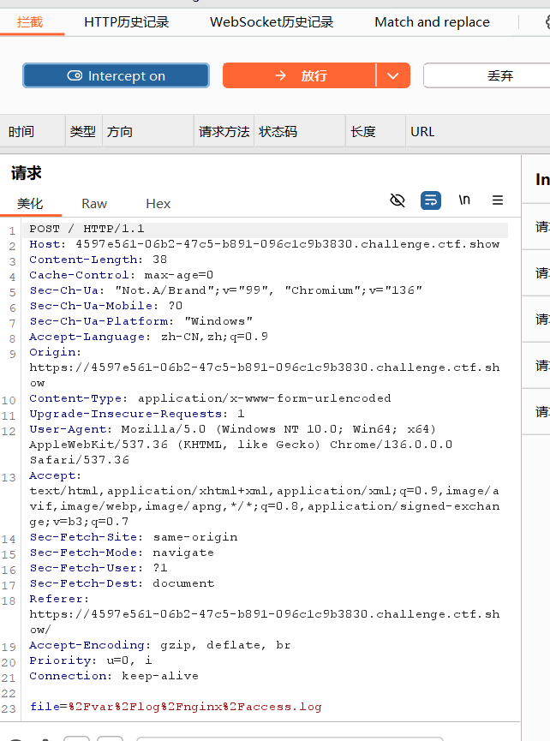Click the Referer header name

pyautogui.click(x=59, y=599)
